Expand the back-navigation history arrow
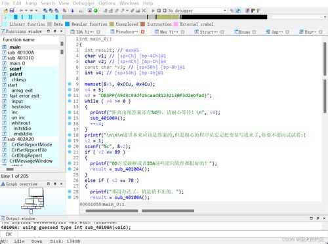This screenshot has height=244, width=328. [26, 10]
